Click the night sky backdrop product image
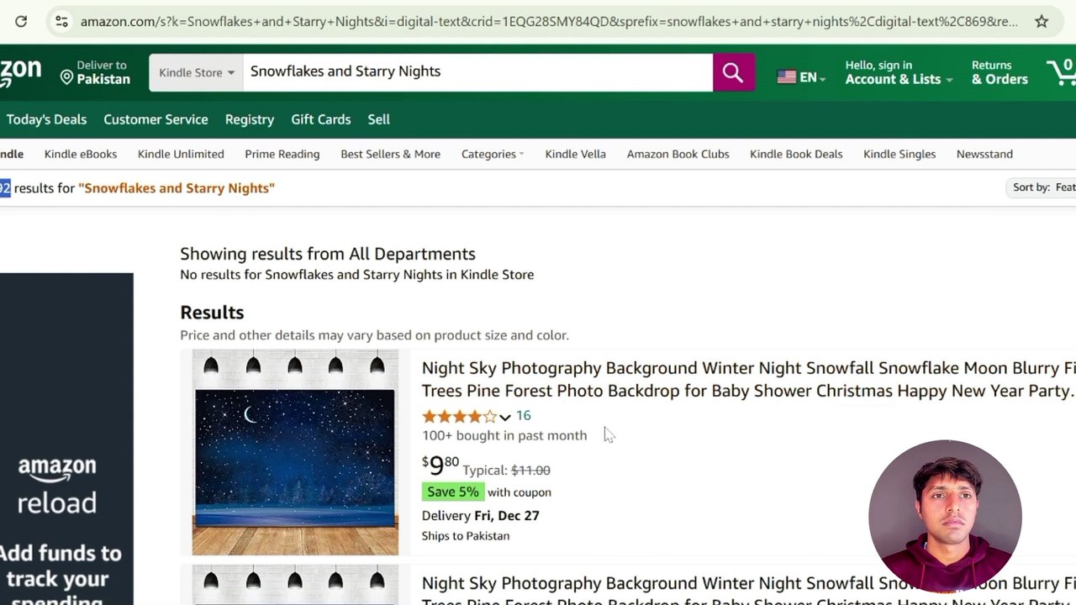Viewport: 1076px width, 605px height. click(295, 453)
